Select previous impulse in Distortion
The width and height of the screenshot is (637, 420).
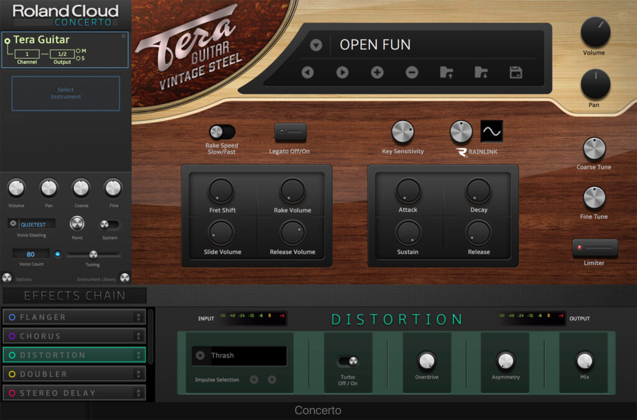254,380
